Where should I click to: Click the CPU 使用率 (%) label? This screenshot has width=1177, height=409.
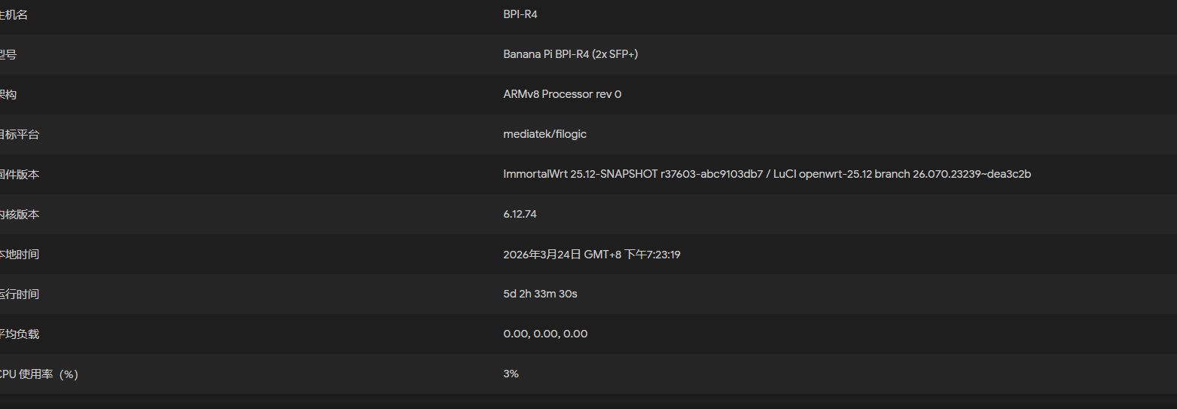tap(39, 374)
